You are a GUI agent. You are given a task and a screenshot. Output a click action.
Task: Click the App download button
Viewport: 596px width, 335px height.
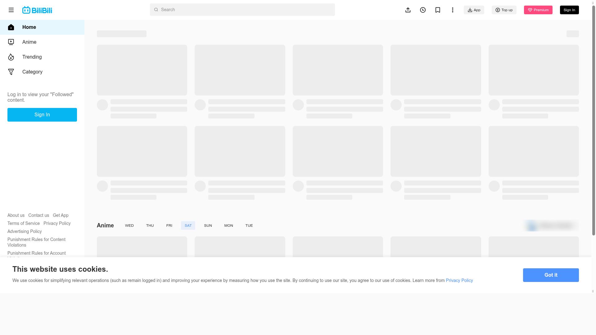click(474, 10)
